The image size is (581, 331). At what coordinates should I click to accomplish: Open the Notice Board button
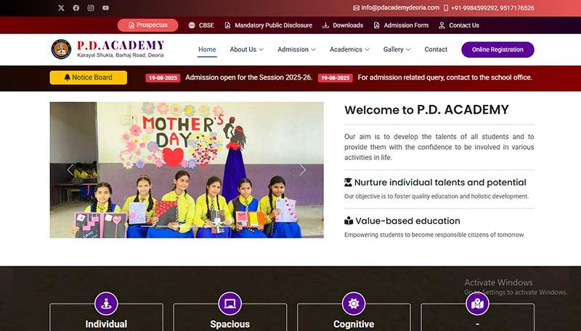88,77
